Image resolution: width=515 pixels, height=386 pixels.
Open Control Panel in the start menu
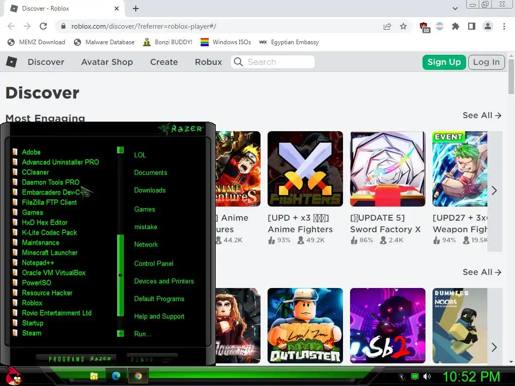pyautogui.click(x=154, y=263)
